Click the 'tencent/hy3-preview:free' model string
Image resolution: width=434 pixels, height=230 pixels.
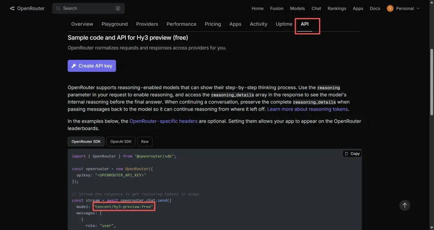coord(124,206)
